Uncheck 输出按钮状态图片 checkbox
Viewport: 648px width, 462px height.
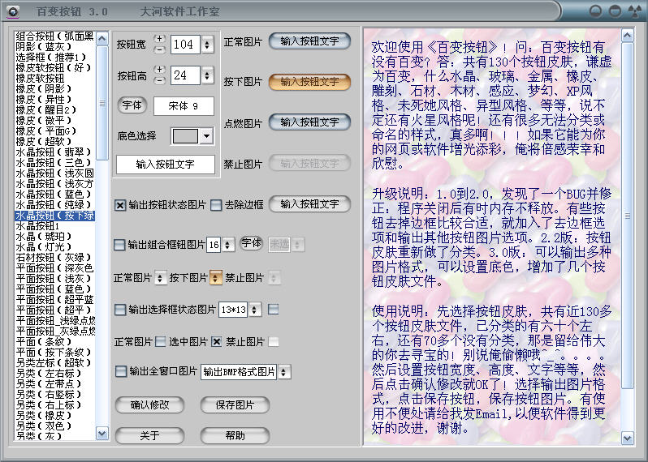coord(120,205)
